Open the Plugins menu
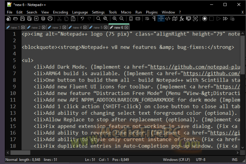Screen dimensions: 246x164 coord(152,12)
